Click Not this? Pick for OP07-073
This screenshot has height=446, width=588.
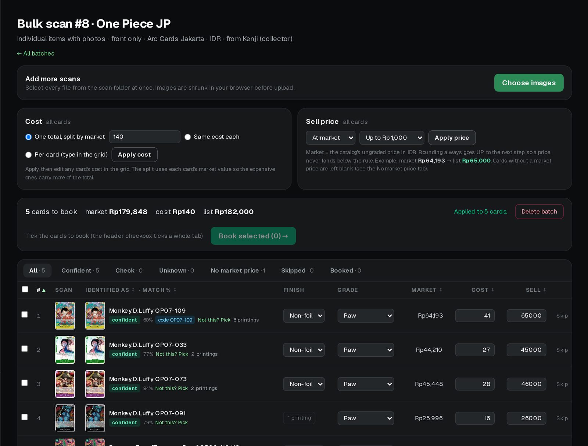172,388
